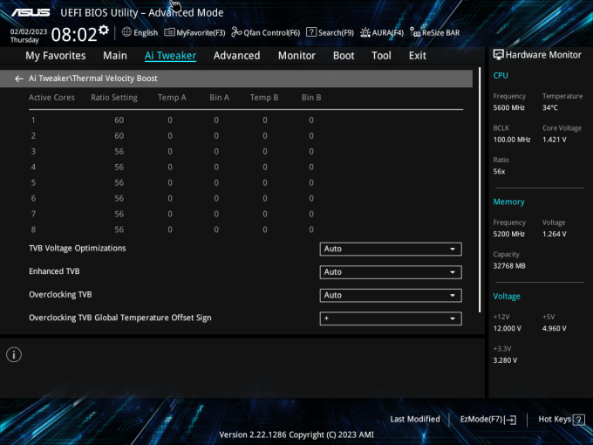Click Temp B value for core 6
The height and width of the screenshot is (445, 593).
[x=265, y=198]
